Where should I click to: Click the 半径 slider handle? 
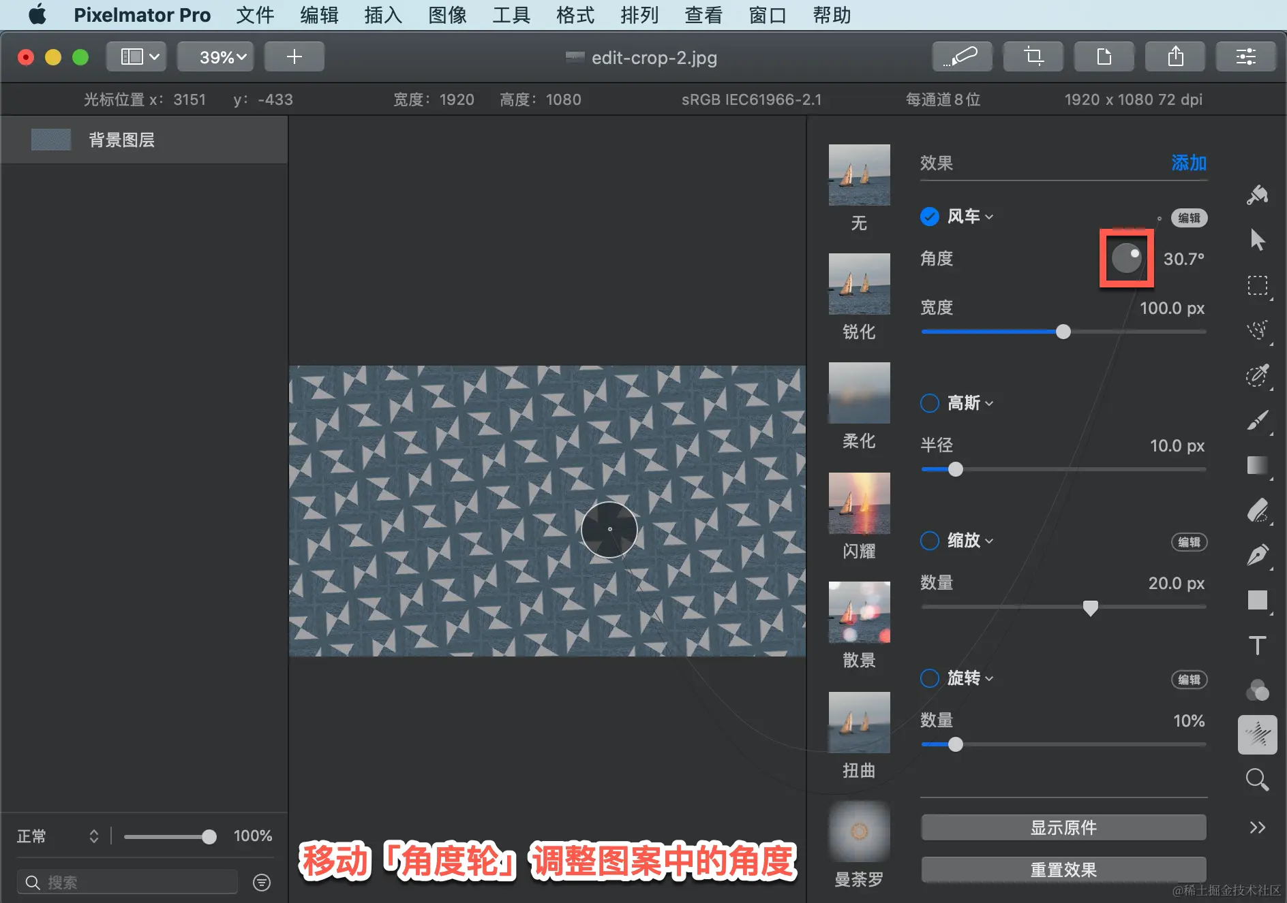(x=956, y=469)
